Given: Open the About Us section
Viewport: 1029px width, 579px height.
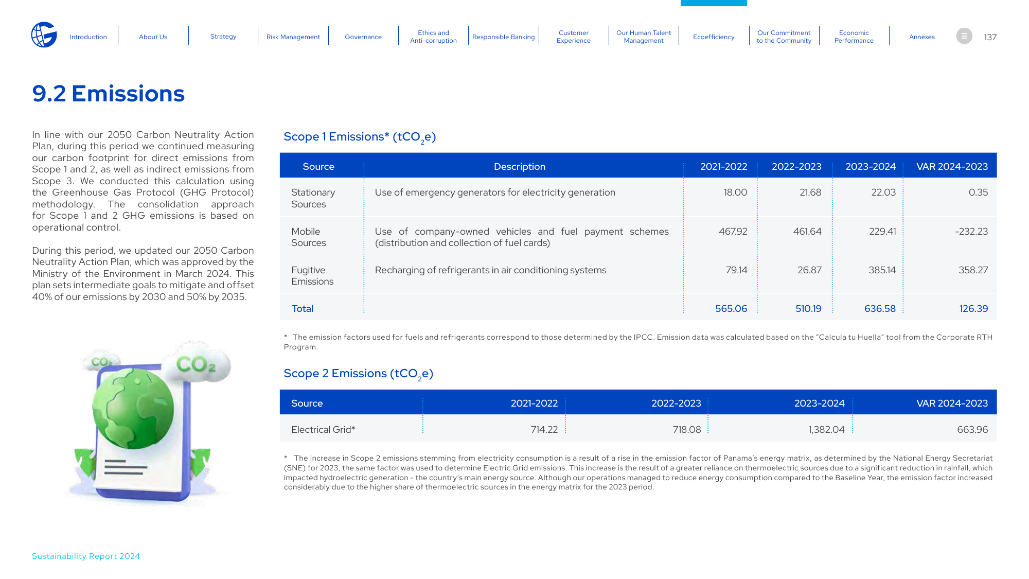Looking at the screenshot, I should coord(153,37).
